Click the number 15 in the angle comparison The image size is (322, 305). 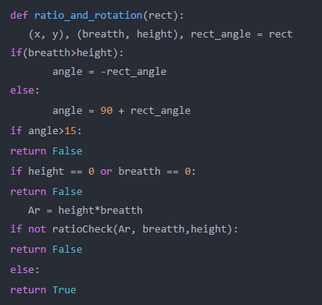tap(70, 131)
